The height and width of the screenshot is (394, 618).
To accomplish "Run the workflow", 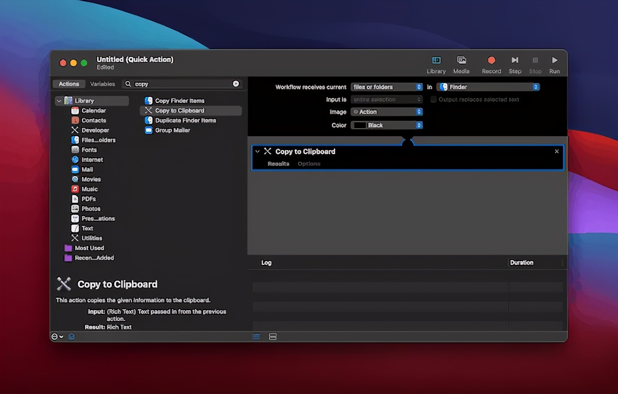I will tap(554, 60).
